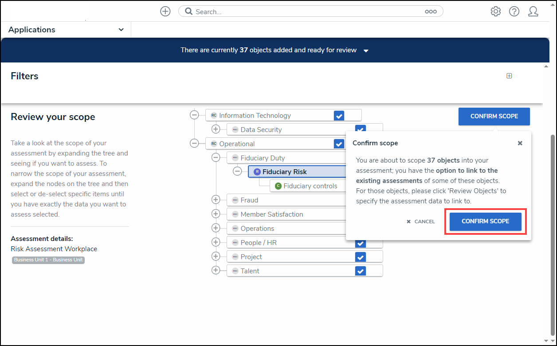Select the Fiduciary Risk tree item
The height and width of the screenshot is (346, 557).
point(284,172)
